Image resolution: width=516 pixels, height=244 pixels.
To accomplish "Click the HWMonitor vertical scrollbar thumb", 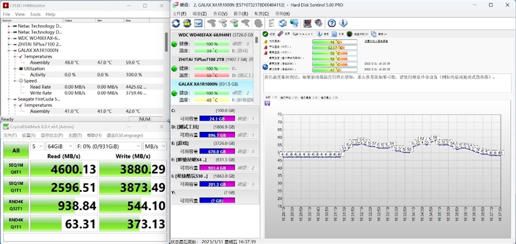I will click(166, 42).
